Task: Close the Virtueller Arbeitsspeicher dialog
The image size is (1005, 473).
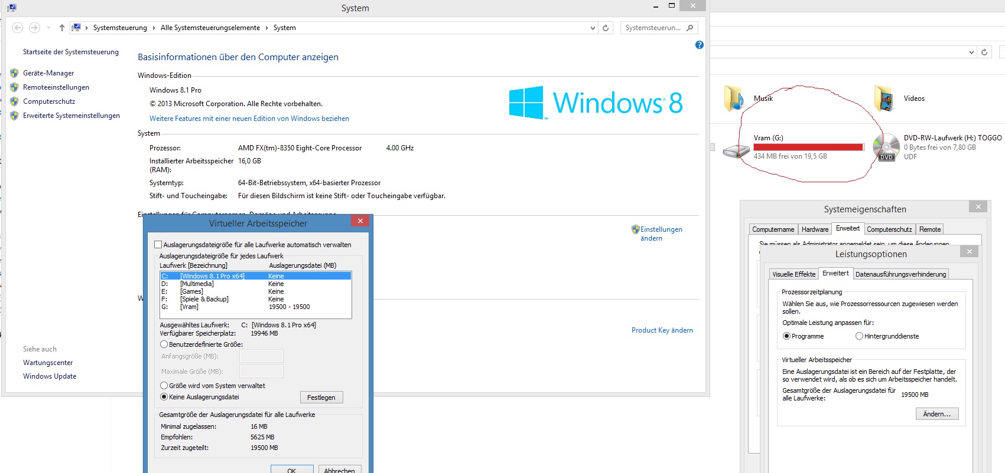Action: [x=360, y=221]
